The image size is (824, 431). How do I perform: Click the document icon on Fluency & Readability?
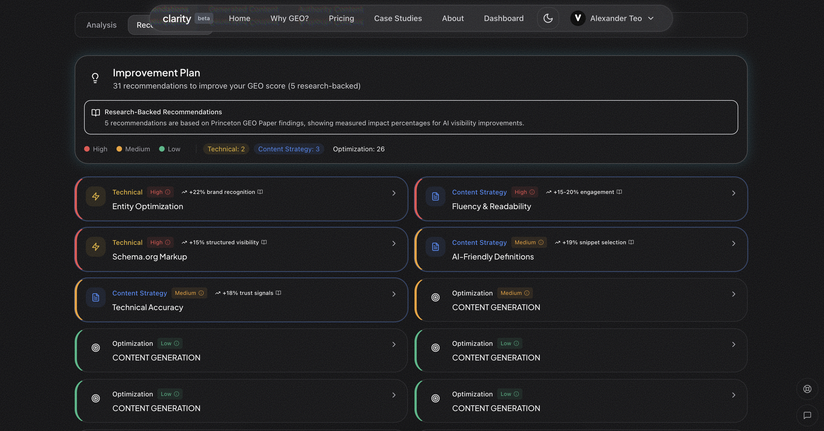pos(435,196)
